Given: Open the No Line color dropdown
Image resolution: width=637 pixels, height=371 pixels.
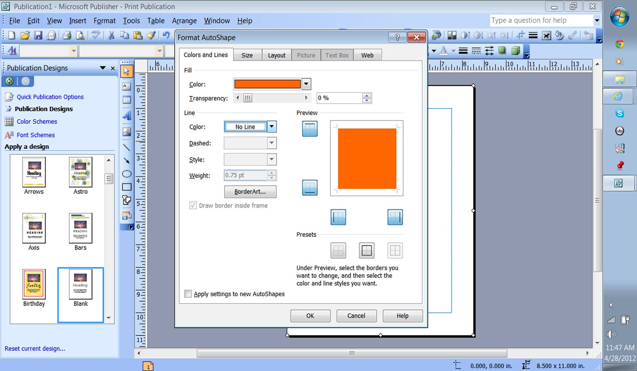Looking at the screenshot, I should coord(271,126).
